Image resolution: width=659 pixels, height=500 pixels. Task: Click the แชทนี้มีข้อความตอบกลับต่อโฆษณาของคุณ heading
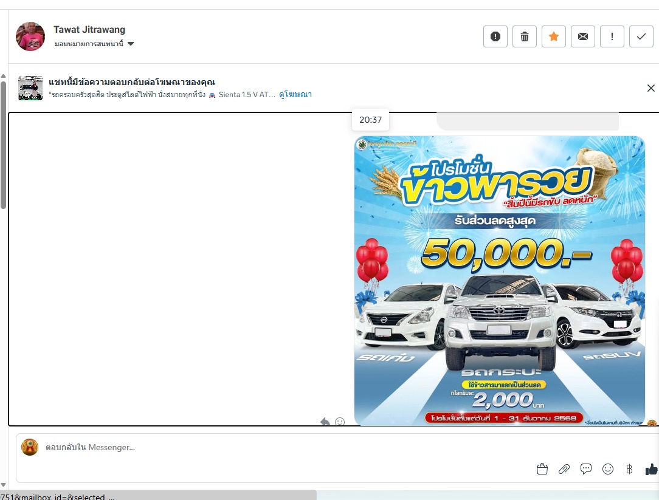tap(132, 82)
